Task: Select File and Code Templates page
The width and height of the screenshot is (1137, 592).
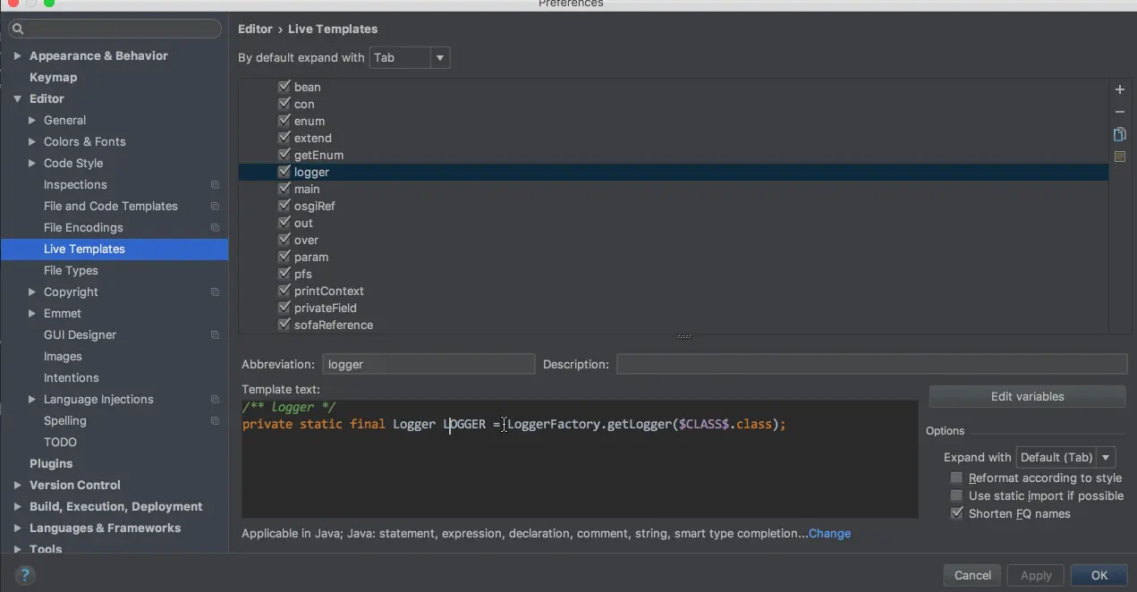Action: coord(111,206)
